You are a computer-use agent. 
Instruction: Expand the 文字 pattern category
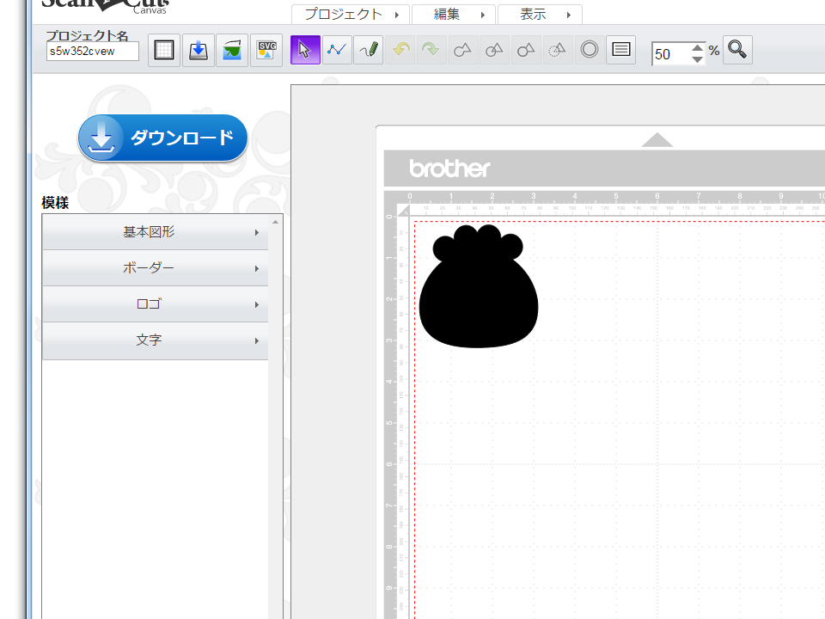(x=156, y=340)
